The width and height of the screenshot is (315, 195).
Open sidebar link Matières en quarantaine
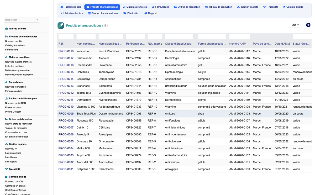(17, 70)
